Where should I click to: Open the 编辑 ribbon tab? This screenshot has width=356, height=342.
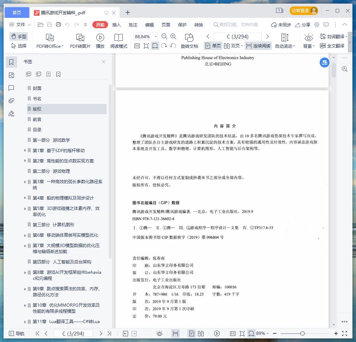click(x=149, y=25)
